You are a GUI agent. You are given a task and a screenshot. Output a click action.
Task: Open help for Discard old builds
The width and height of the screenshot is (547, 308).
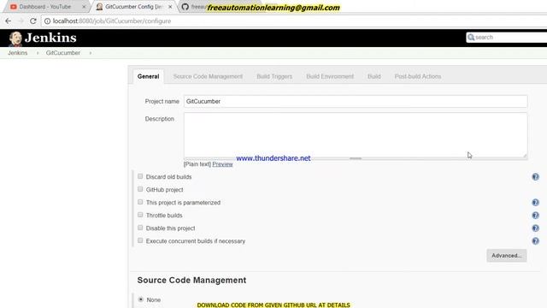pyautogui.click(x=535, y=177)
